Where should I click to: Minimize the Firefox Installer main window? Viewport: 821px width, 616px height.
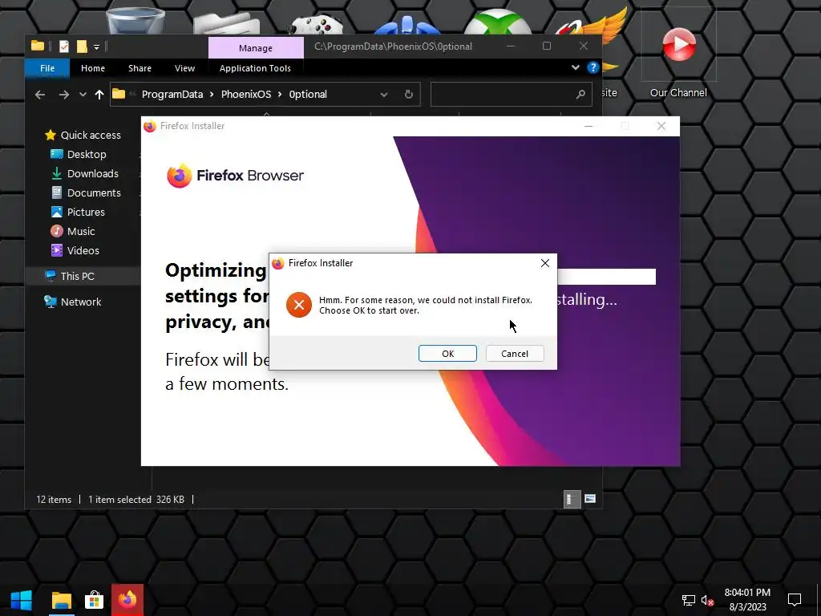tap(588, 126)
